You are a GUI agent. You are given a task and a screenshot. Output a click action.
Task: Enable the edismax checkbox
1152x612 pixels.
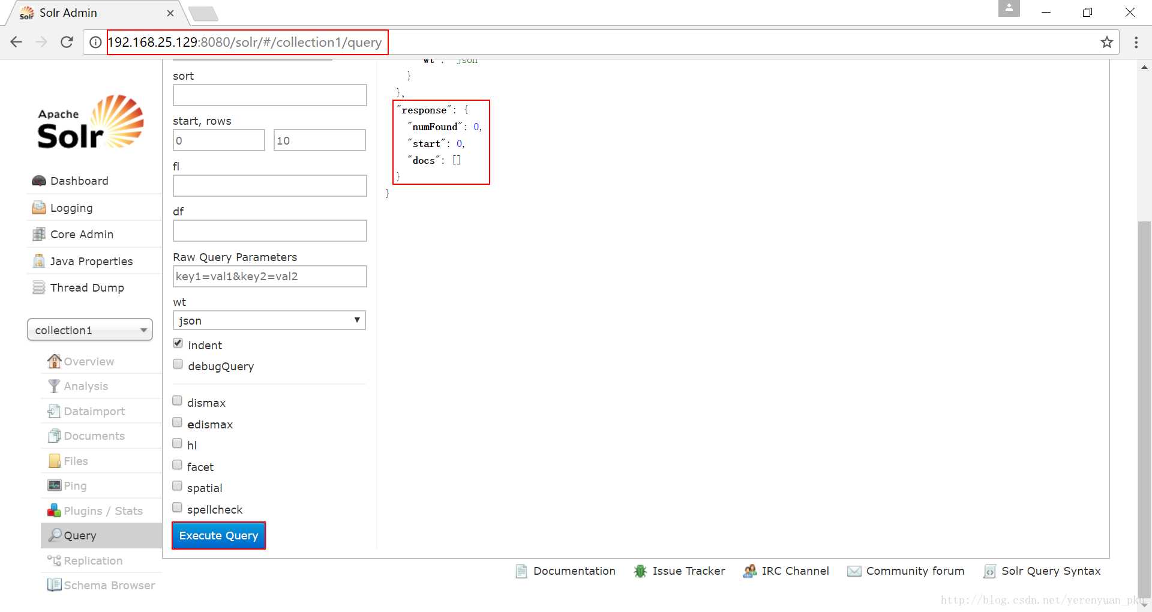pyautogui.click(x=177, y=422)
